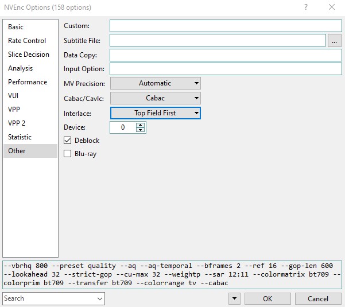Enable the Blu-ray checkbox

point(68,154)
